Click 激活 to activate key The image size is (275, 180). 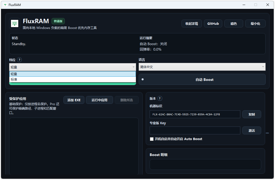pos(252,130)
